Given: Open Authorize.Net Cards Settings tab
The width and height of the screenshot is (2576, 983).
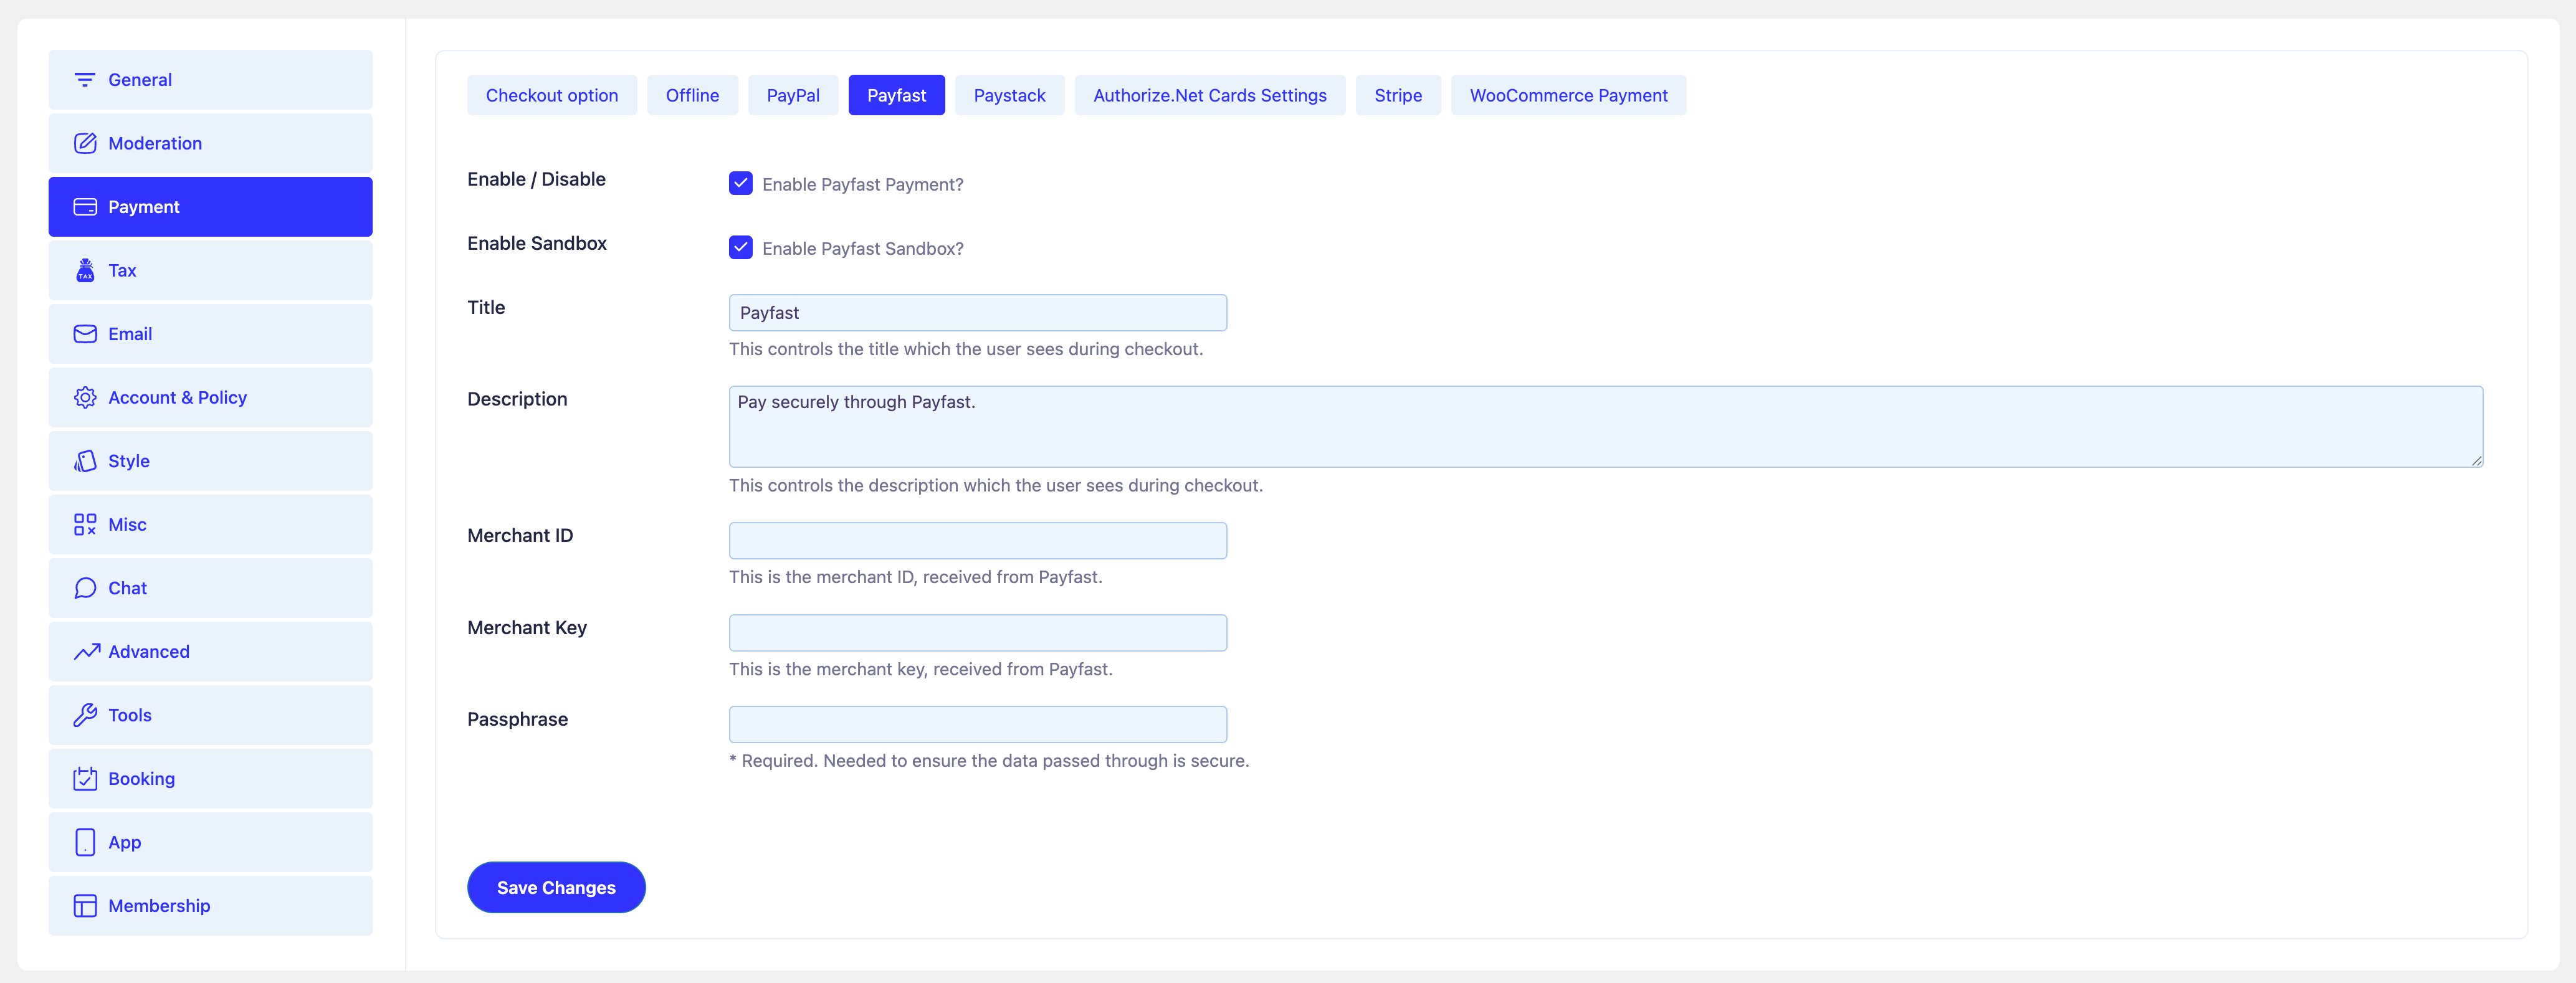Looking at the screenshot, I should (1209, 95).
